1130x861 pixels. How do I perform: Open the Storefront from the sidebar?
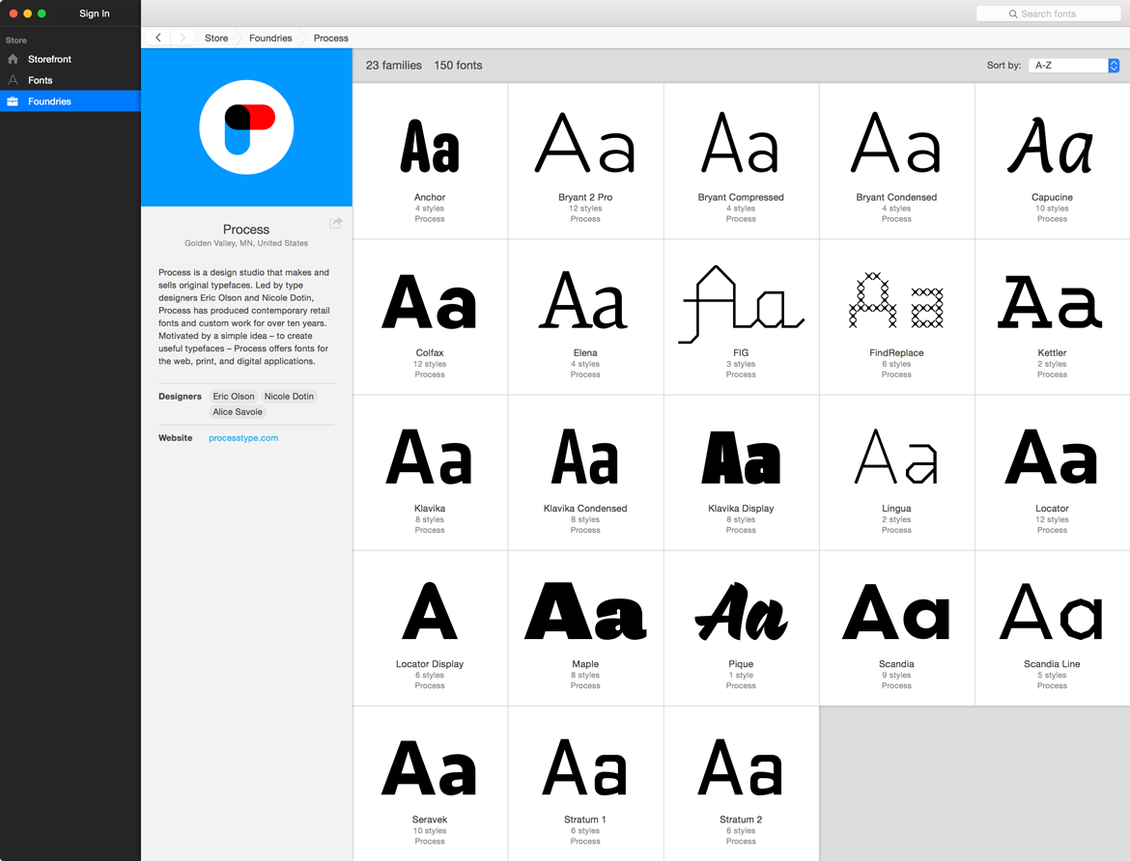[x=47, y=59]
